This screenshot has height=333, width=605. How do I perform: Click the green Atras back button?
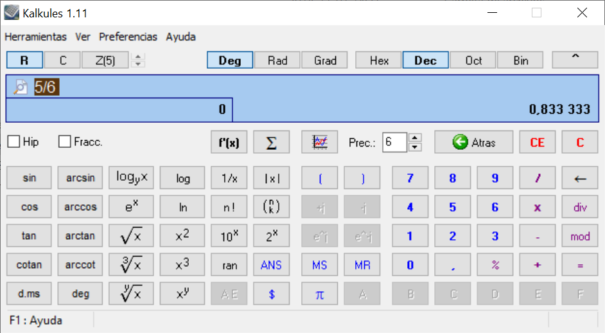pos(473,142)
